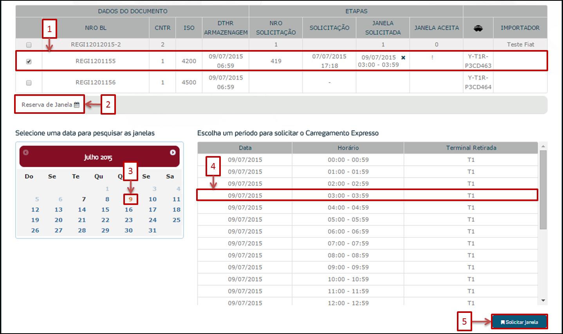Go to previous month in calendar
This screenshot has width=563, height=334.
tap(26, 153)
